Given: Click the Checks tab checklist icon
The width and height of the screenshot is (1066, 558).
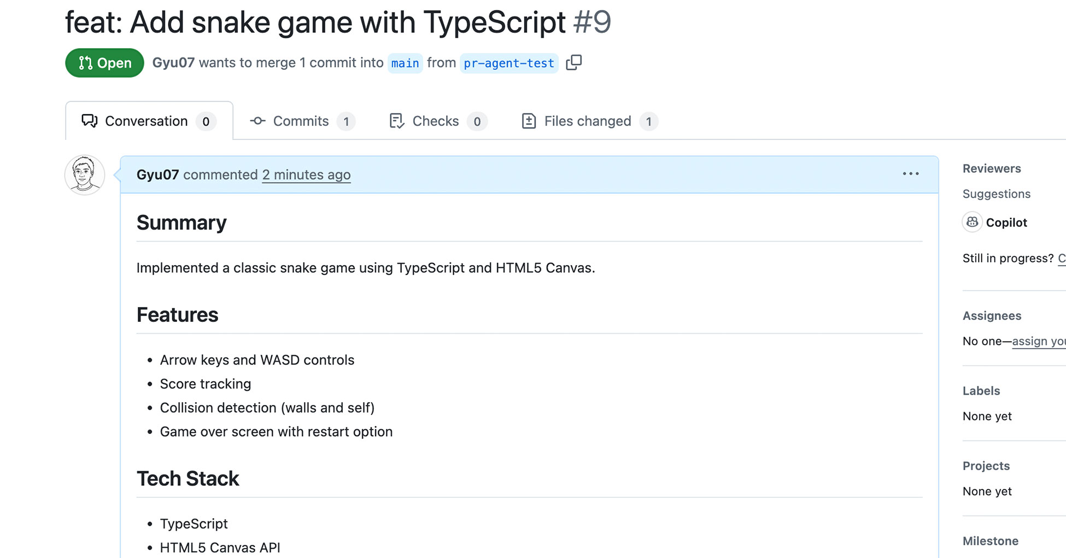Looking at the screenshot, I should (397, 121).
